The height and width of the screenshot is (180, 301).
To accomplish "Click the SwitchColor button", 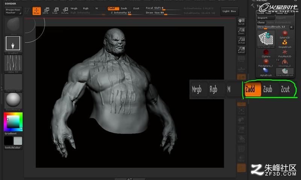I will [13, 148].
